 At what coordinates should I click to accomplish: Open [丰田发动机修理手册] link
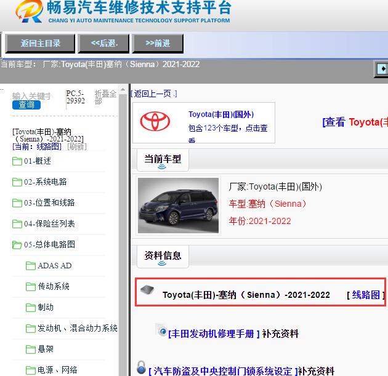click(x=214, y=334)
